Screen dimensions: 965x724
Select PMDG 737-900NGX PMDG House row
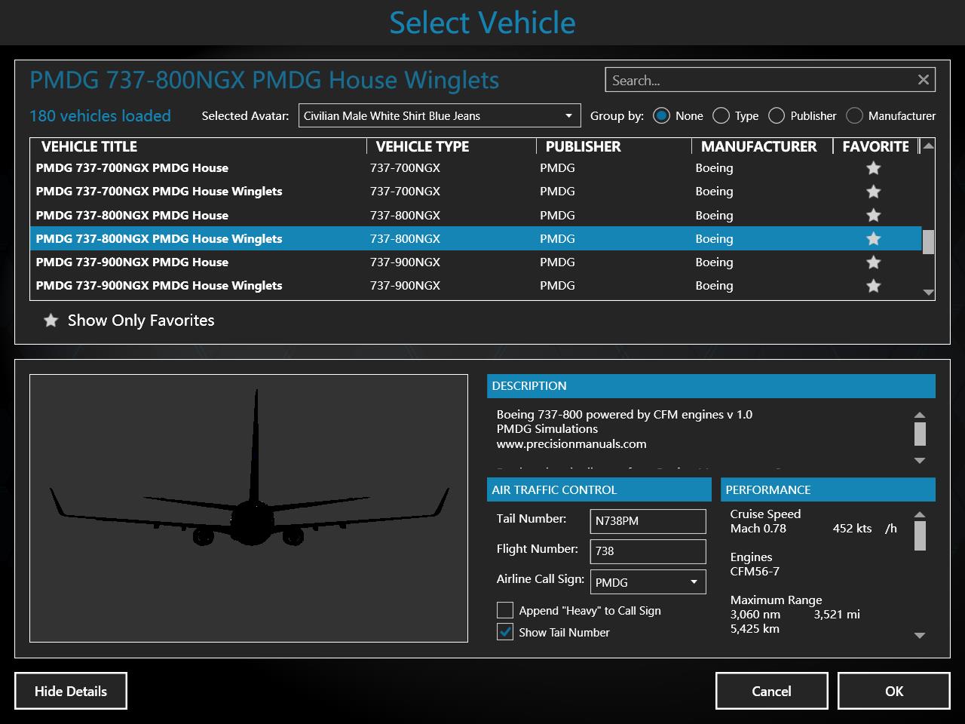coord(476,262)
